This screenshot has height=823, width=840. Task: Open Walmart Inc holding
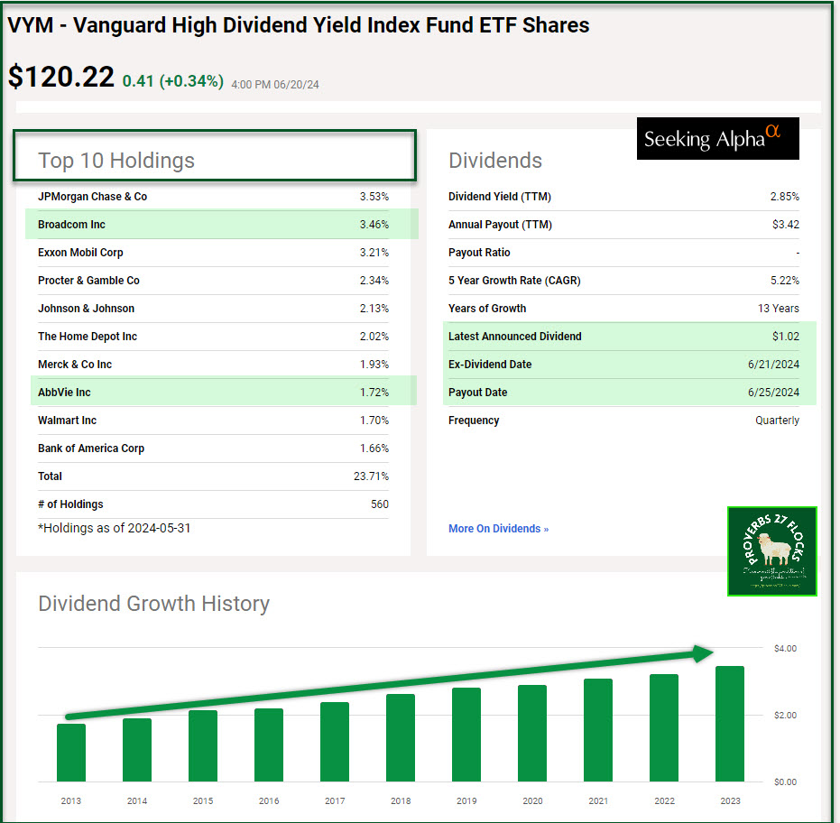(x=68, y=421)
